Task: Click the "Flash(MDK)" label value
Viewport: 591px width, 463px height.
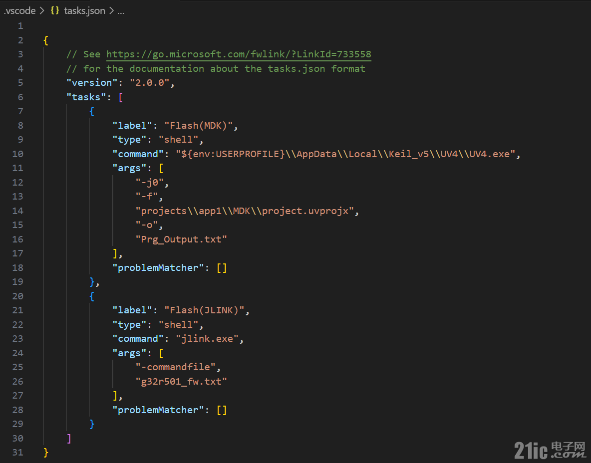Action: pos(198,125)
